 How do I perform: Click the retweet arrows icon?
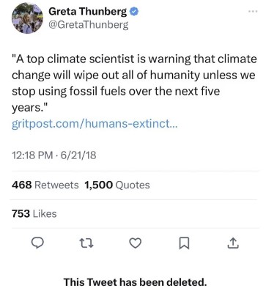(86, 243)
